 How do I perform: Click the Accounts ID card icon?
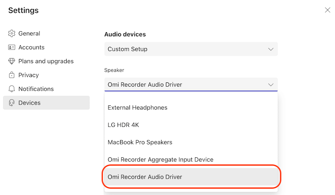pyautogui.click(x=12, y=47)
